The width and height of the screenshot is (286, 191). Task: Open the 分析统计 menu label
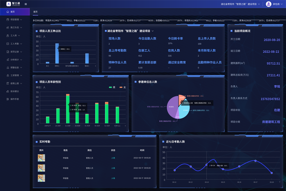[15, 60]
